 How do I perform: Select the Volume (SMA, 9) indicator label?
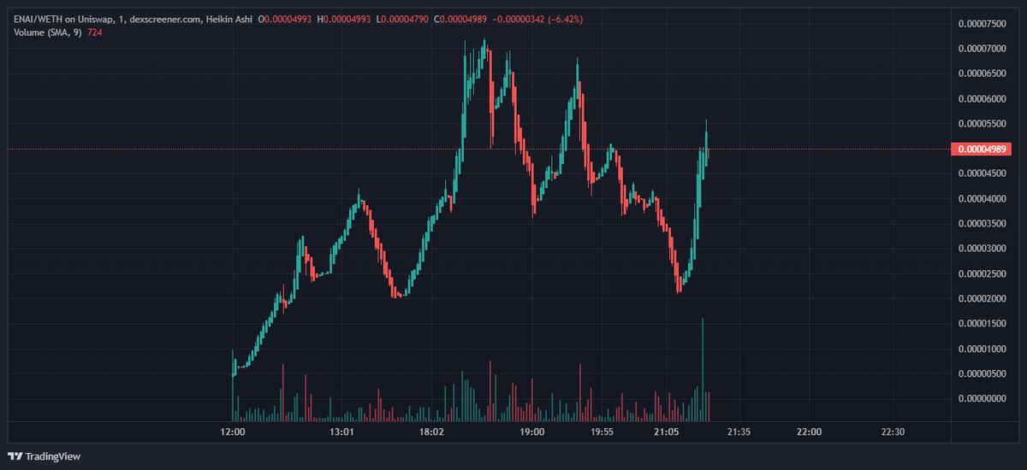click(x=48, y=32)
